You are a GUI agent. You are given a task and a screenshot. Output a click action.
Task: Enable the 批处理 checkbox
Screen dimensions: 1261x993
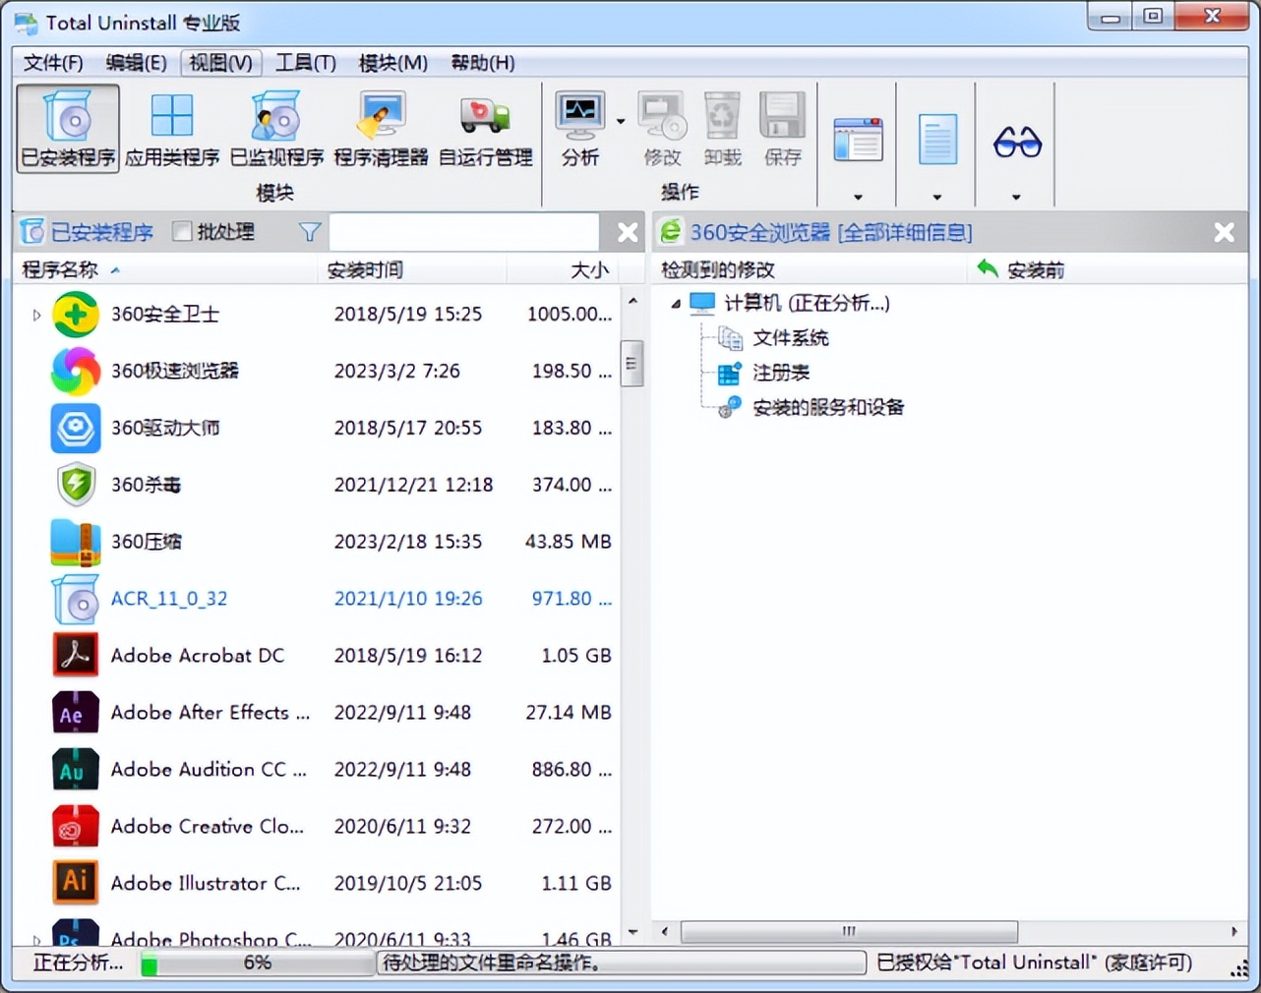181,232
